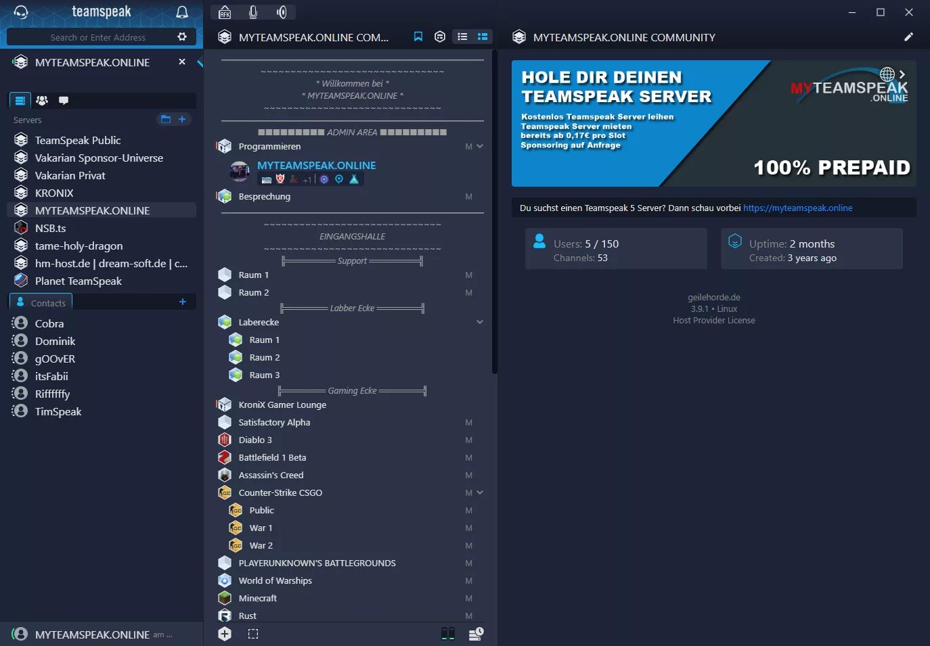This screenshot has height=646, width=930.
Task: Click the World of Warships channel icon
Action: coord(225,580)
